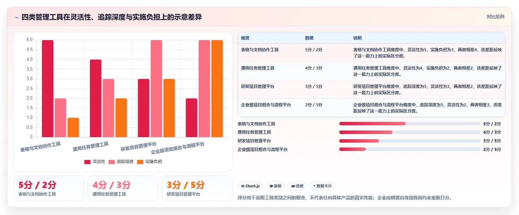519x215 pixels.
Task: Click the lightning icon beside the title
Action: pyautogui.click(x=16, y=17)
